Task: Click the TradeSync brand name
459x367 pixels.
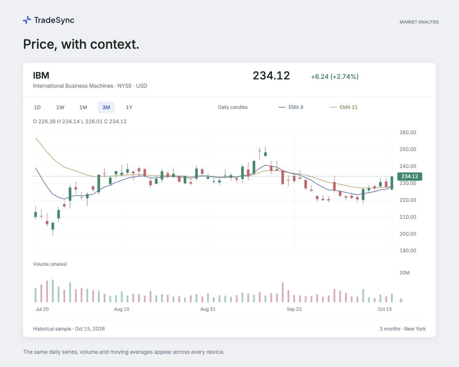Action: [x=54, y=20]
